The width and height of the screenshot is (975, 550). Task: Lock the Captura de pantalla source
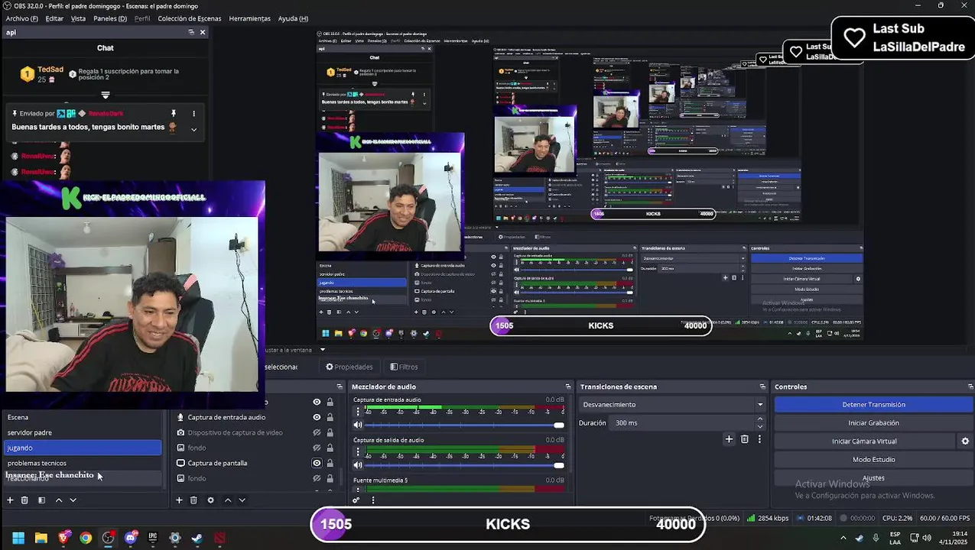[x=330, y=463]
